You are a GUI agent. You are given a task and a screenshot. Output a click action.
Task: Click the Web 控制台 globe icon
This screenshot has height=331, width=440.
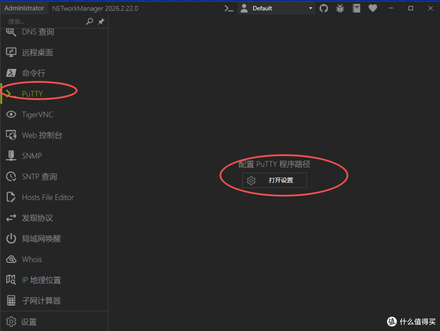[x=11, y=135]
